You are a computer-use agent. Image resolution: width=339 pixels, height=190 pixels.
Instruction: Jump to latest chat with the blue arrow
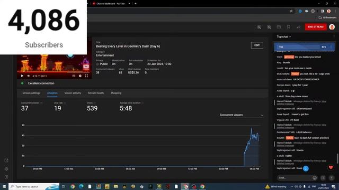[x=306, y=168]
